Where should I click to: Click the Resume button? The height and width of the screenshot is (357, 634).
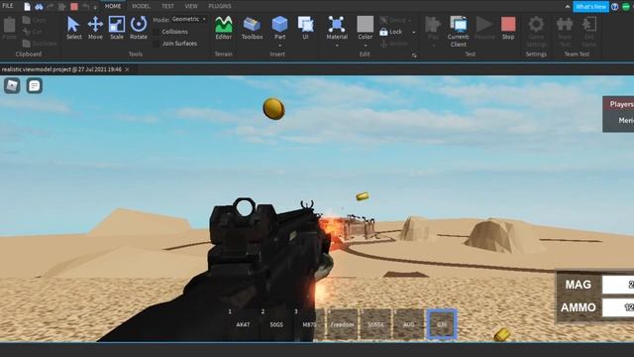484,28
